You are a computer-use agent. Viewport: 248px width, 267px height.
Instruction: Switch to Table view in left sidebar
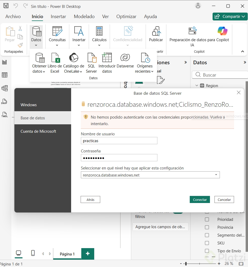pos(5,75)
